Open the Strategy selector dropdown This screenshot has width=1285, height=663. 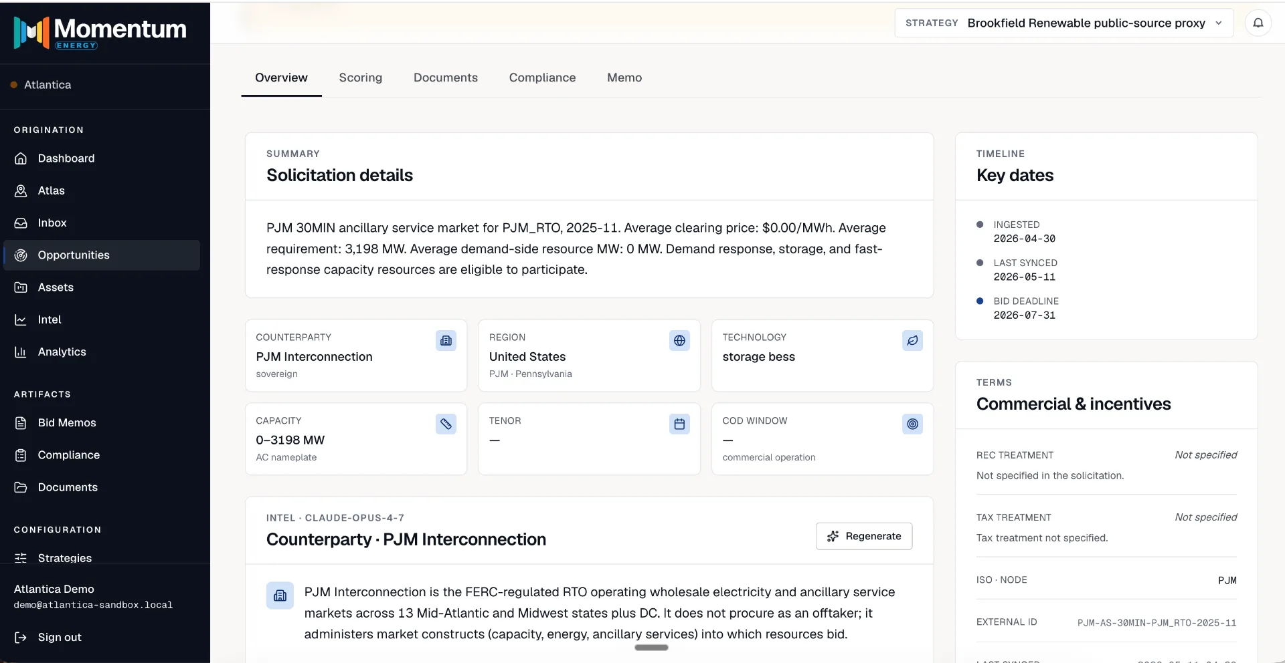pyautogui.click(x=1064, y=23)
